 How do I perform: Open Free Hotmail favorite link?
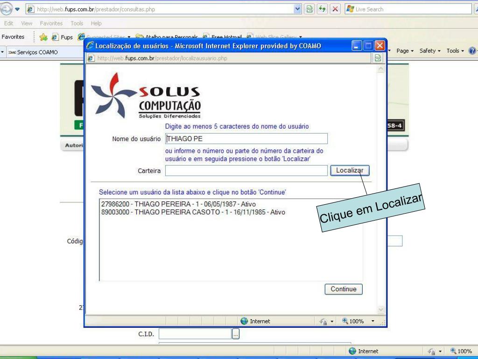coord(223,37)
